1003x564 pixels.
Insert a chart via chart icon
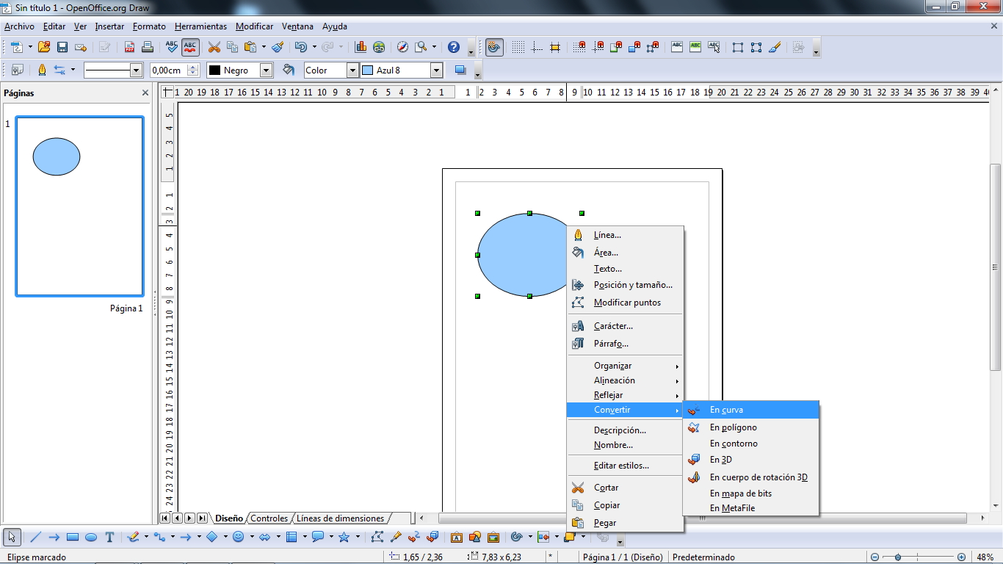[x=361, y=47]
